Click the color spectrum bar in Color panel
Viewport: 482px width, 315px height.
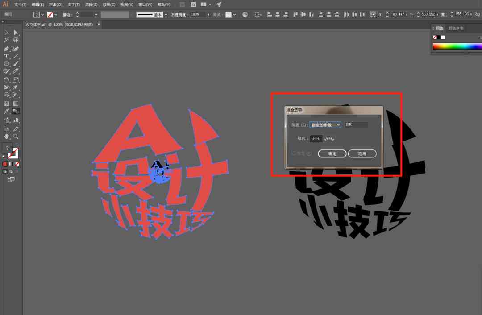pos(457,46)
